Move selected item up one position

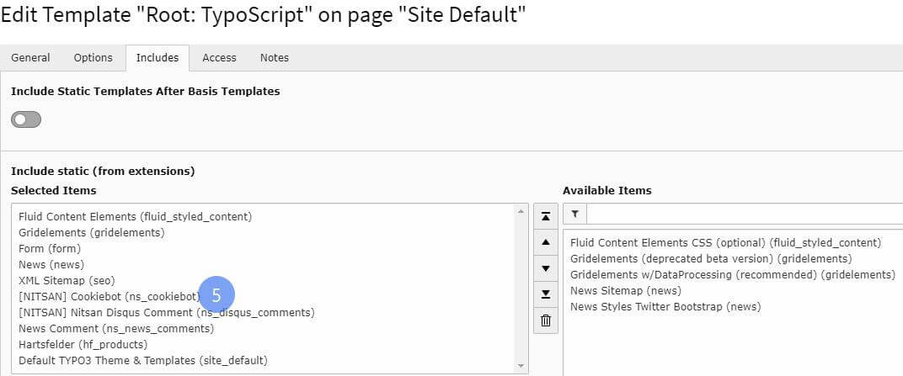(546, 242)
